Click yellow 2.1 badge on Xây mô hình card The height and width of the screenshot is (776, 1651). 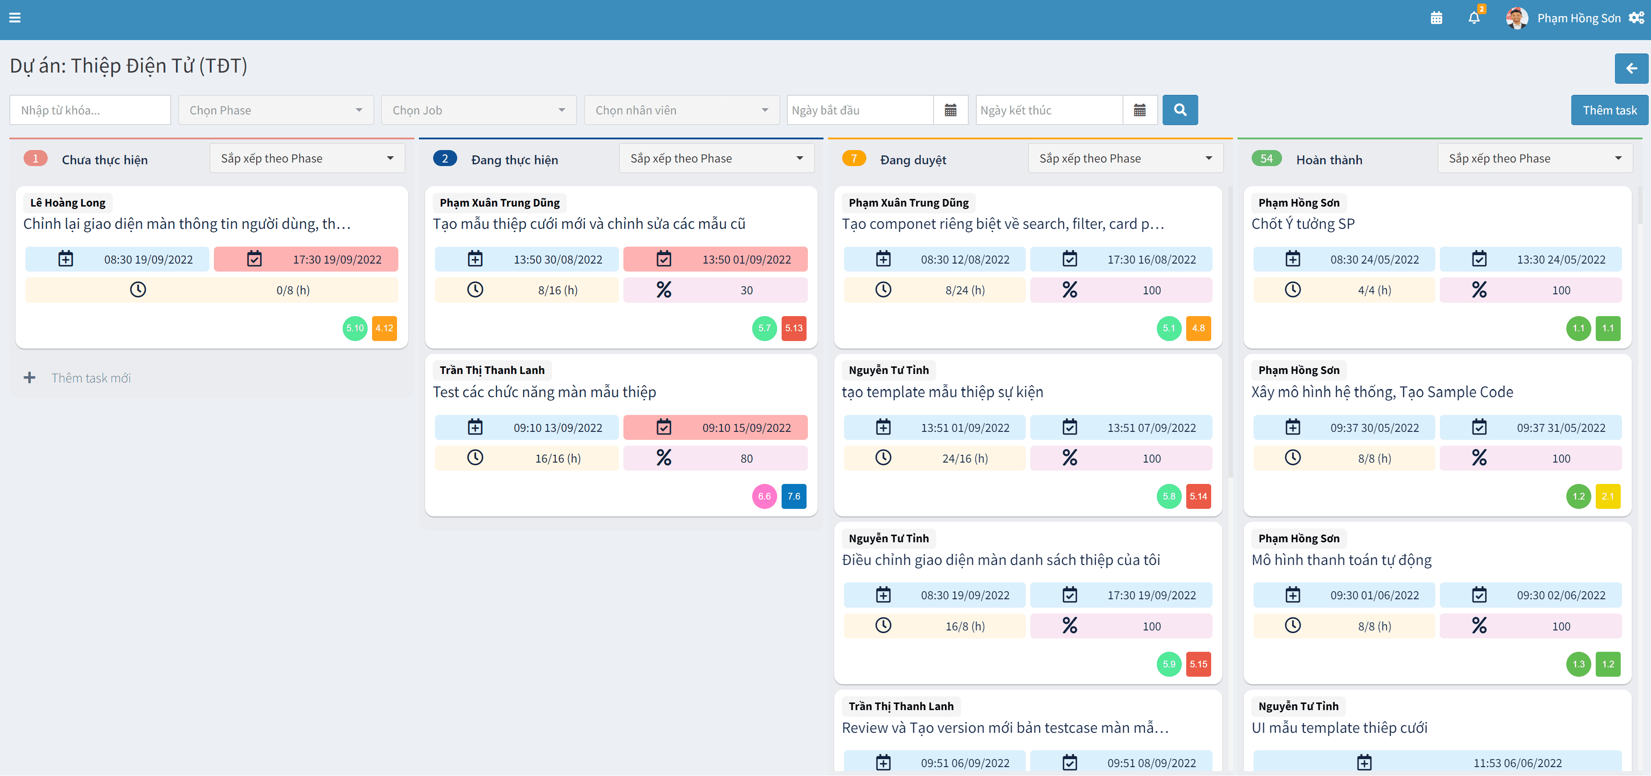point(1607,496)
